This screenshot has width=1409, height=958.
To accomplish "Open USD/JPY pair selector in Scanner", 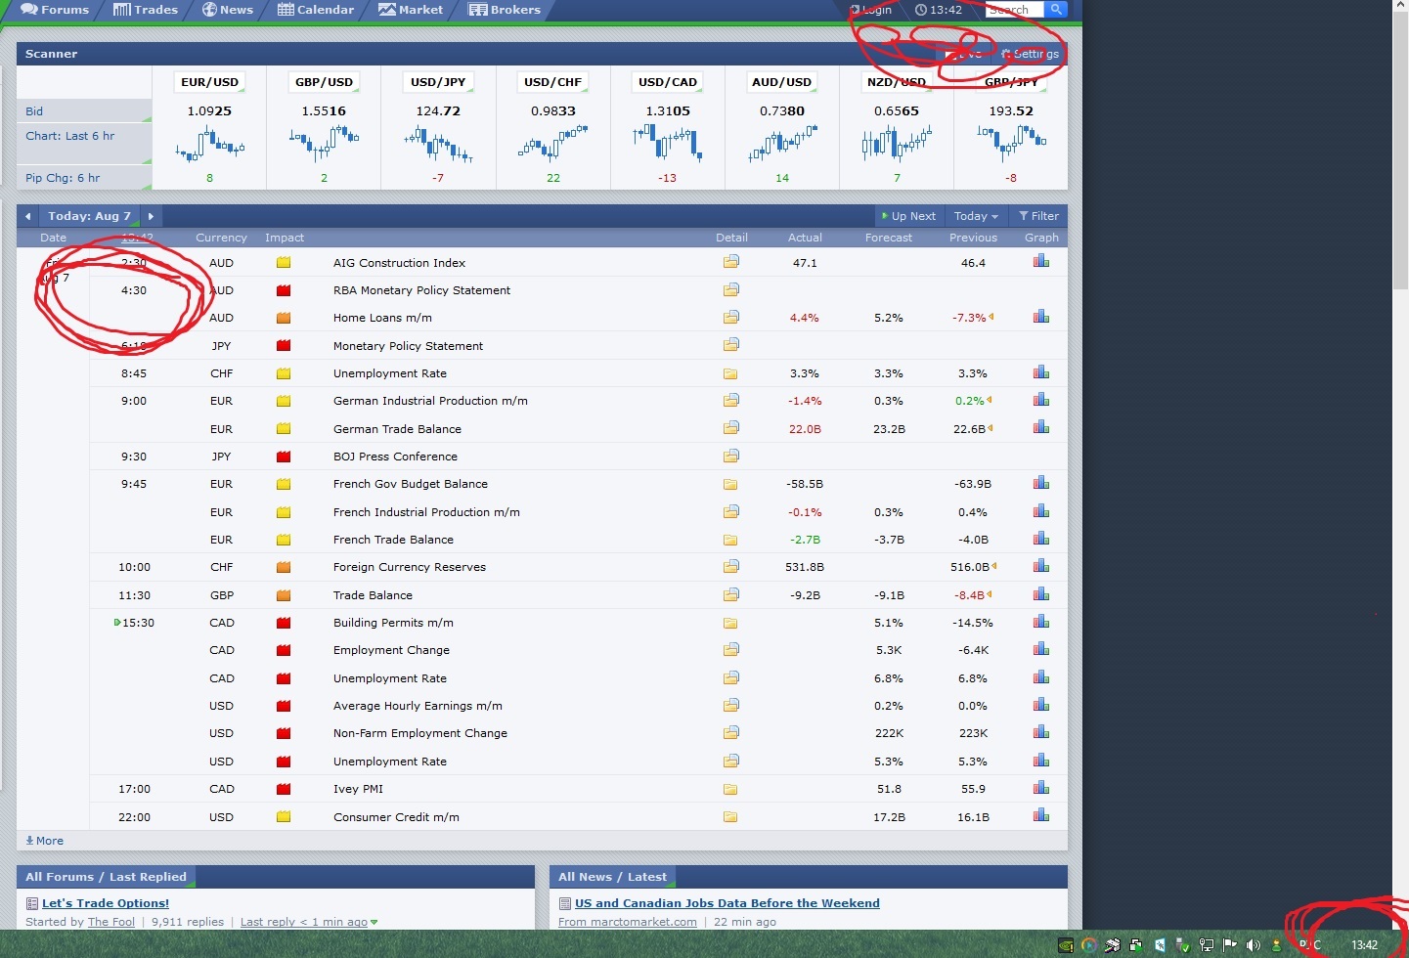I will pos(438,82).
